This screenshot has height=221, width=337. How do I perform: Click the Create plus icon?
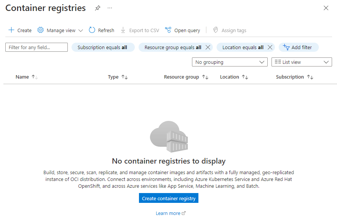pos(11,30)
